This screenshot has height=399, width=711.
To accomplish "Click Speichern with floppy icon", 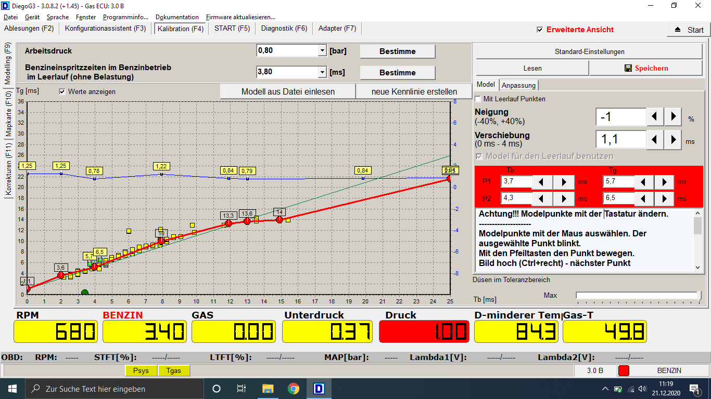I will pos(646,68).
